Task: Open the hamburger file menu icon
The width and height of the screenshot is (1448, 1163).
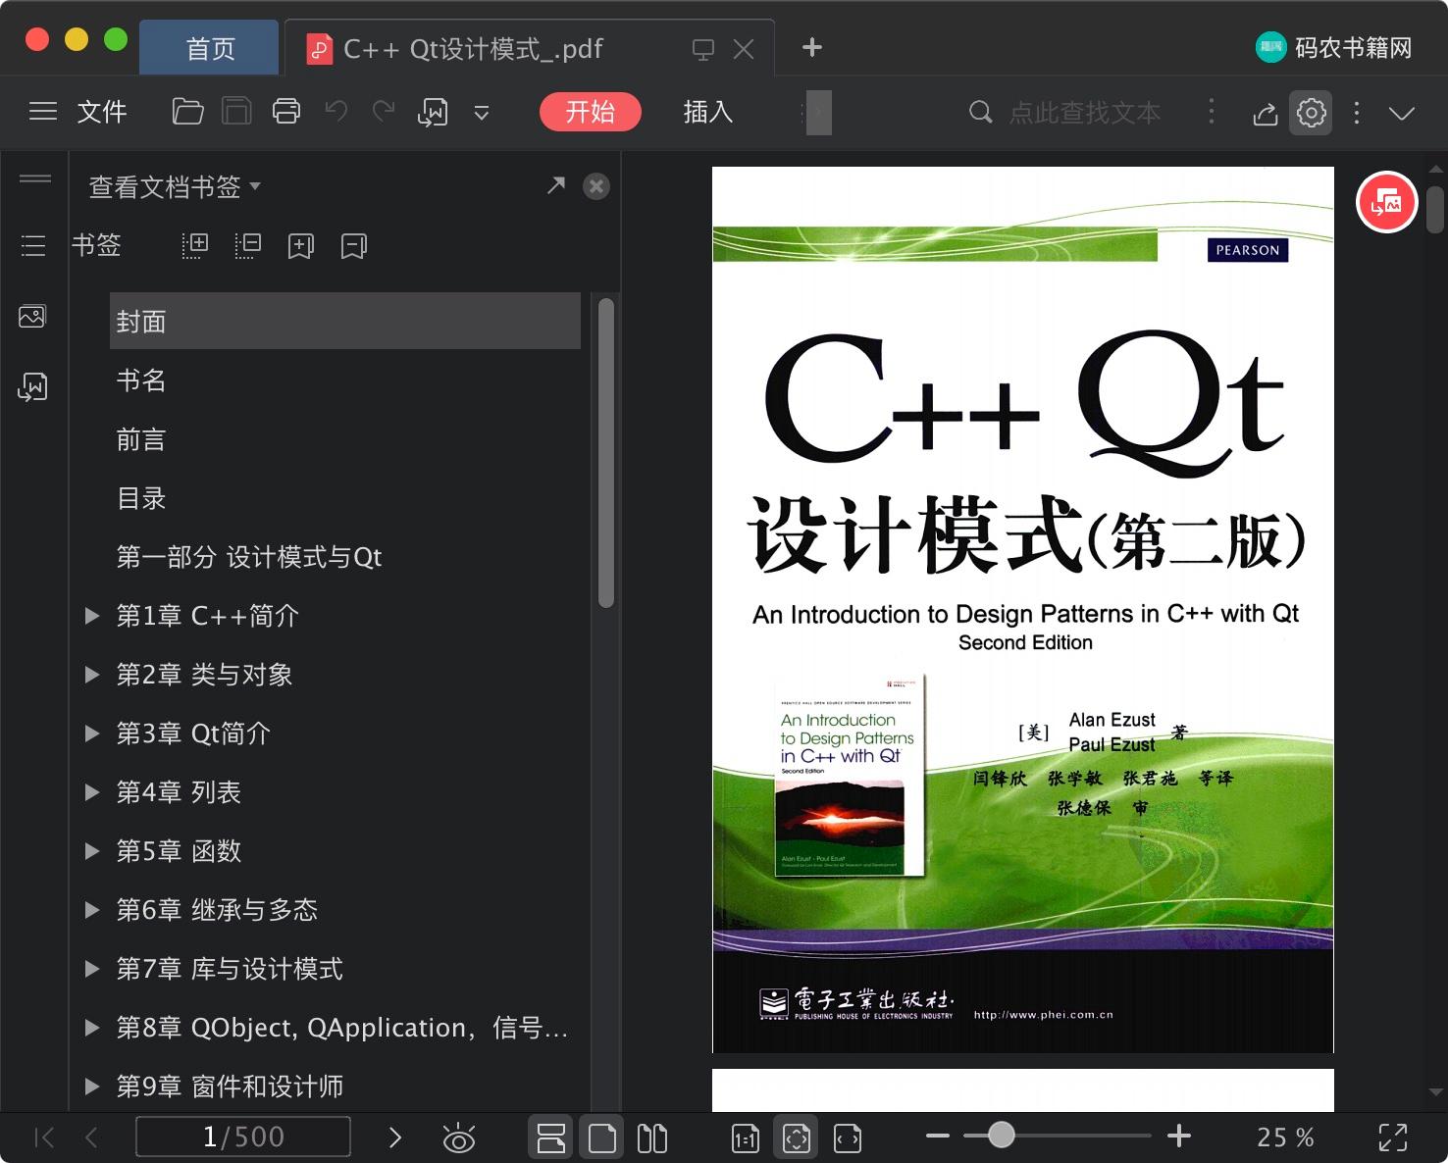Action: tap(43, 112)
